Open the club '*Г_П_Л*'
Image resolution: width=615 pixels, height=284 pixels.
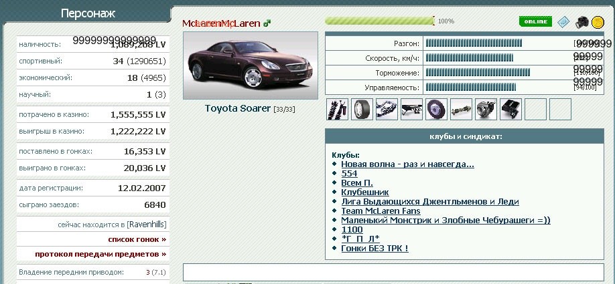tap(360, 239)
